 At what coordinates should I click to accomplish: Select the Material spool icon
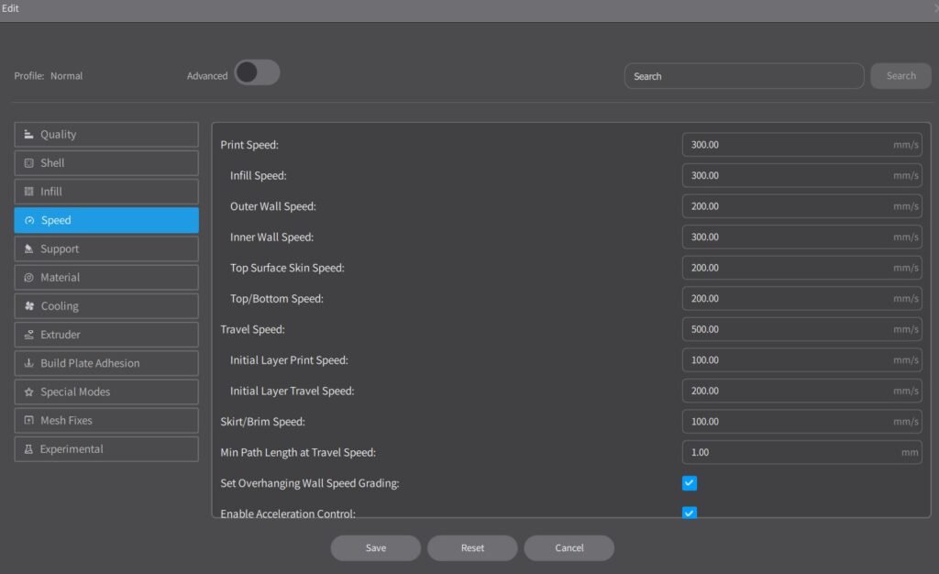[28, 278]
